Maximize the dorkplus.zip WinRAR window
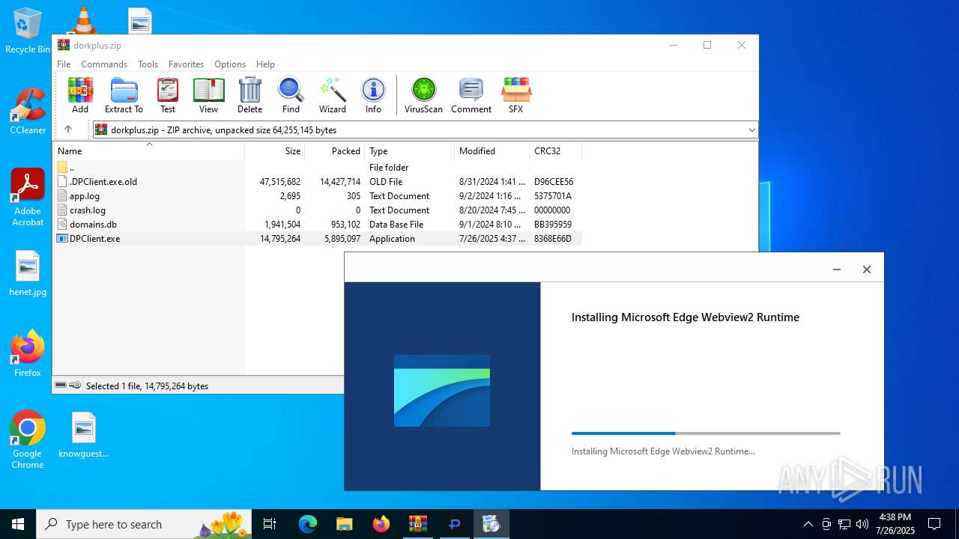The image size is (959, 539). tap(707, 45)
